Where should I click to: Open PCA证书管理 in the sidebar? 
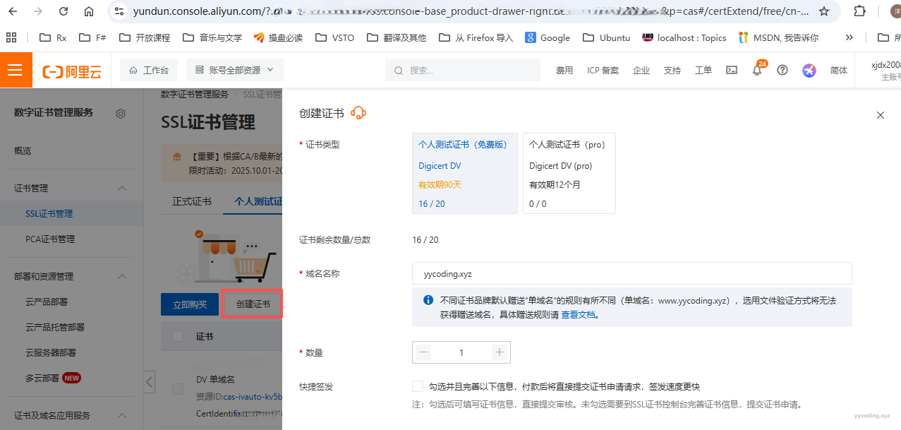tap(50, 239)
